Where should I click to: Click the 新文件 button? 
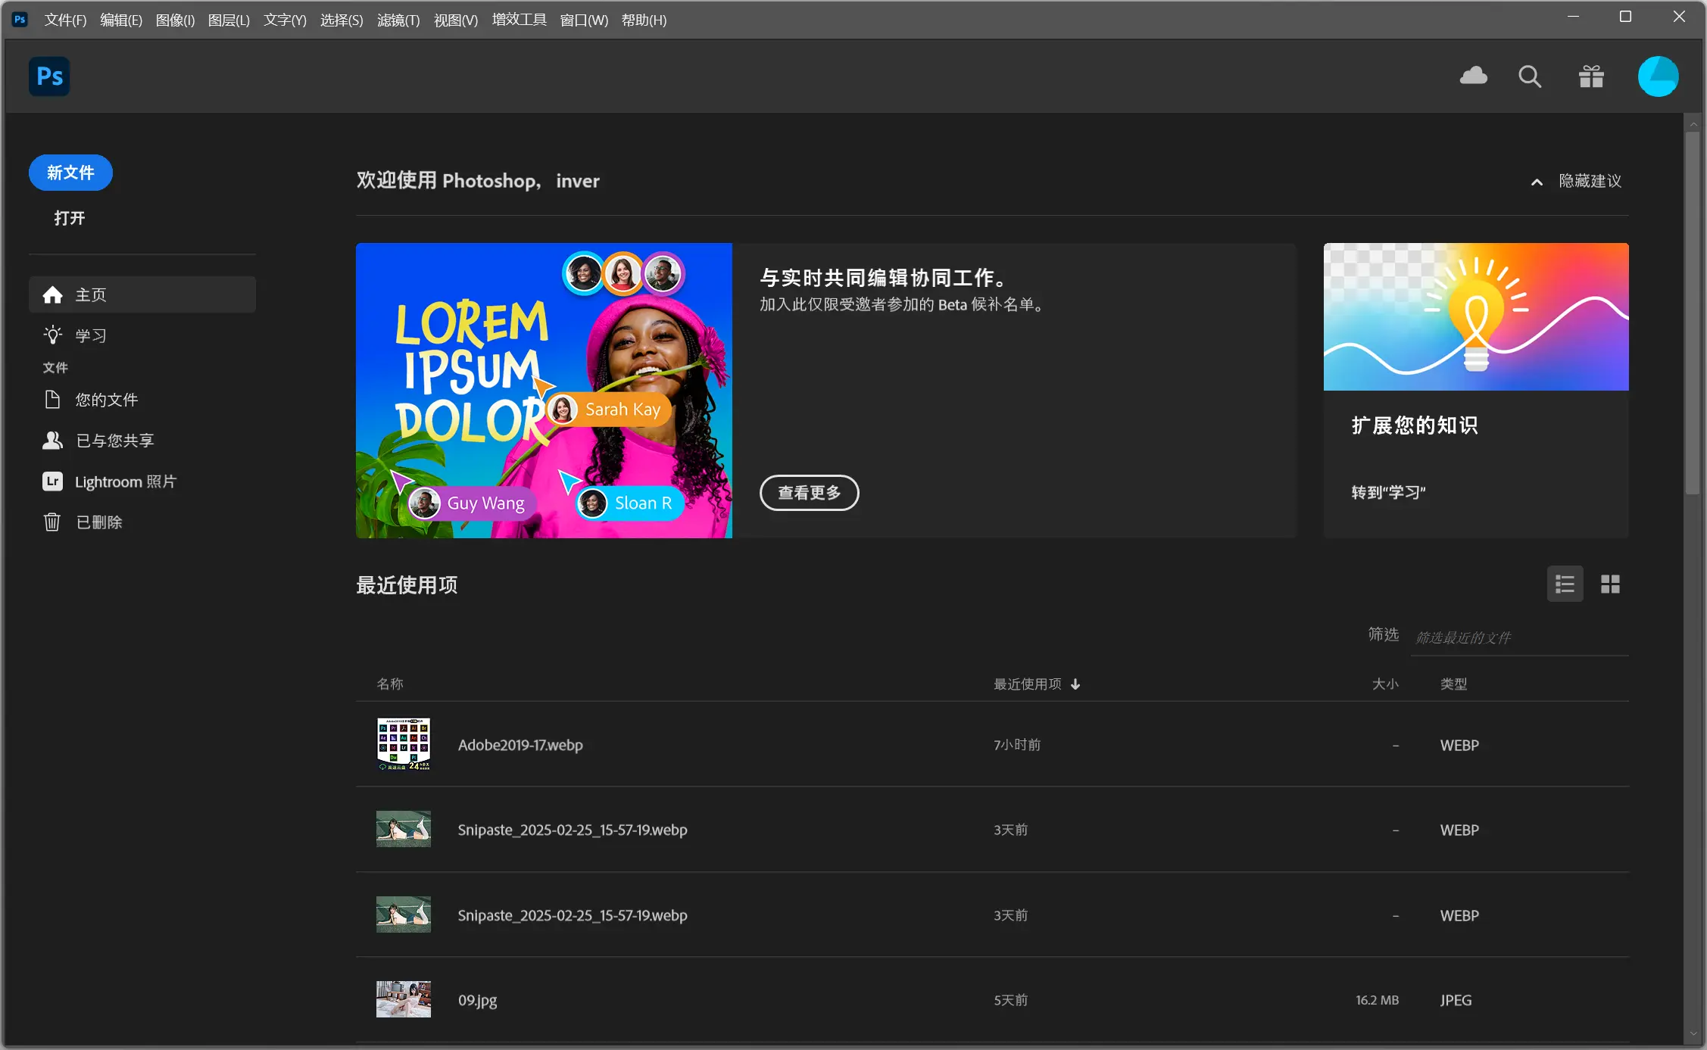70,173
